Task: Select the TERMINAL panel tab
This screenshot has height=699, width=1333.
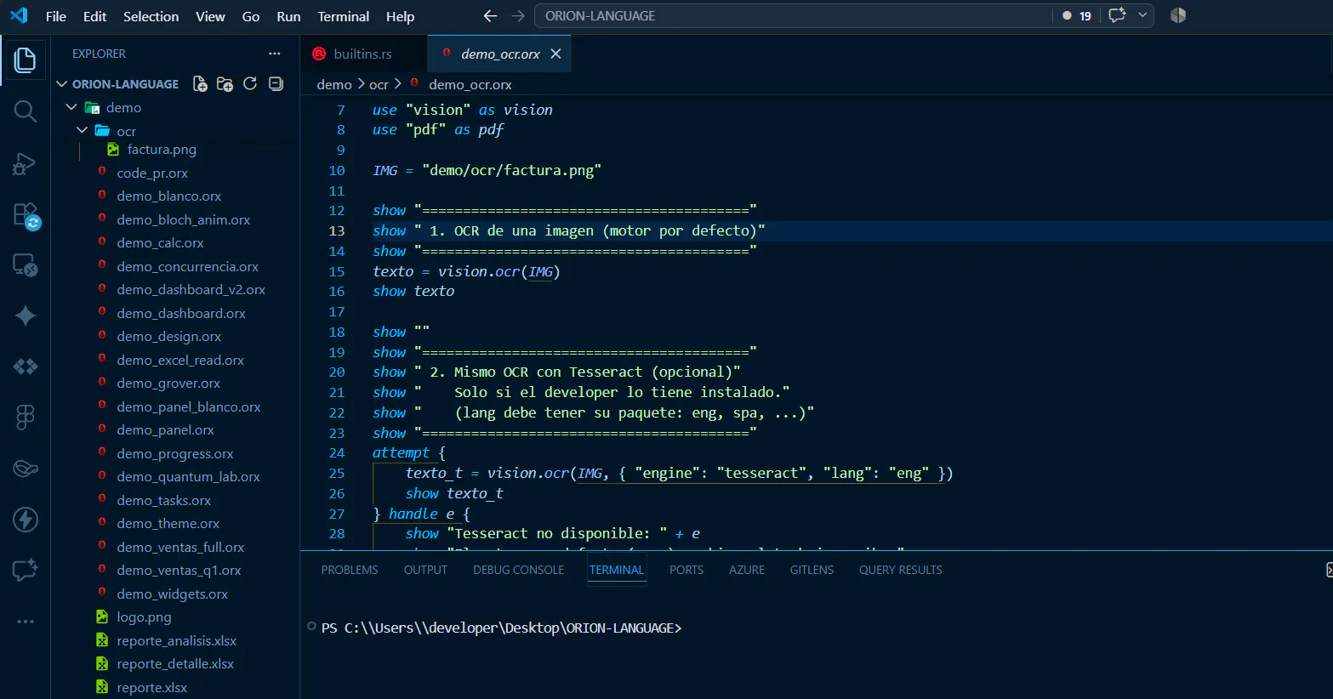Action: click(617, 570)
